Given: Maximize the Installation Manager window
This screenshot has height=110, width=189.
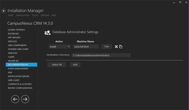Looking at the screenshot, I should tap(180, 2).
